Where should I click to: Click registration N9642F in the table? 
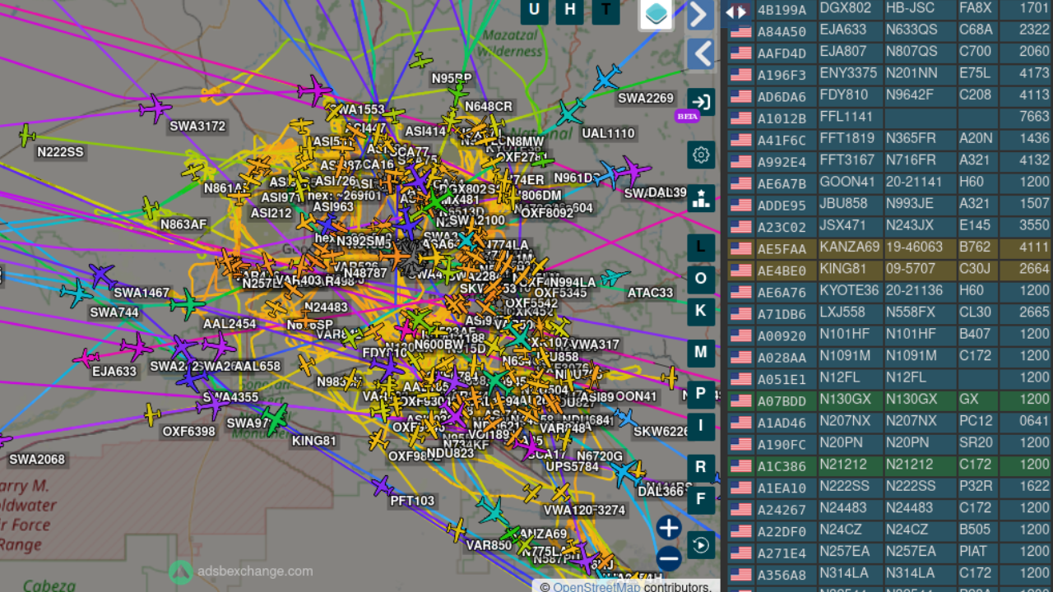(910, 95)
